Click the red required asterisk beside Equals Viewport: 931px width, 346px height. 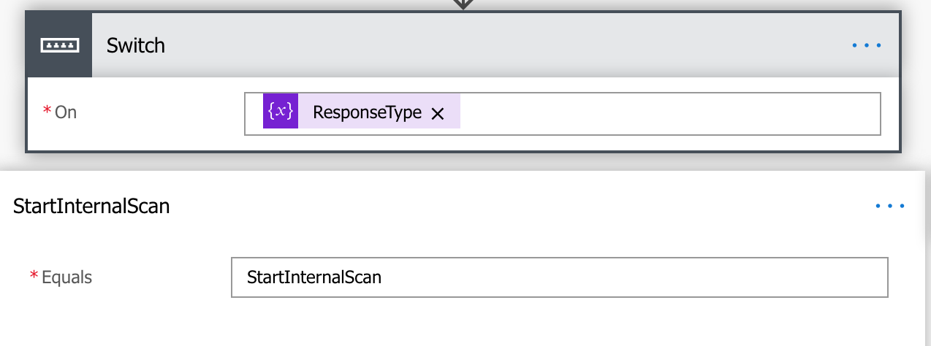(34, 275)
